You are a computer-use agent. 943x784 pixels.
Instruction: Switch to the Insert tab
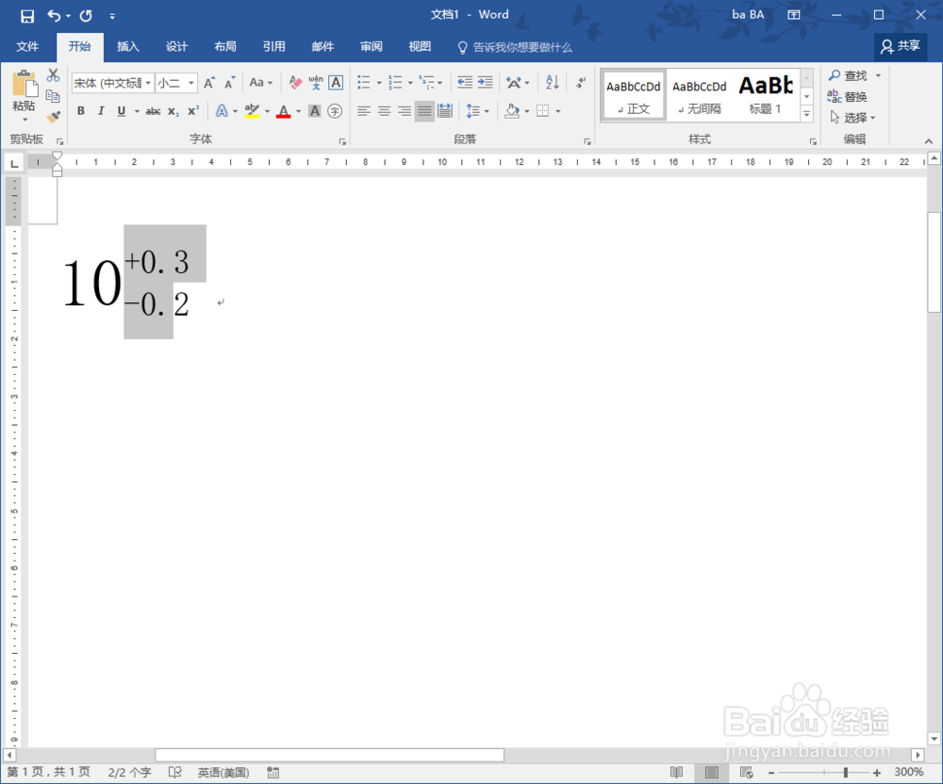tap(127, 47)
